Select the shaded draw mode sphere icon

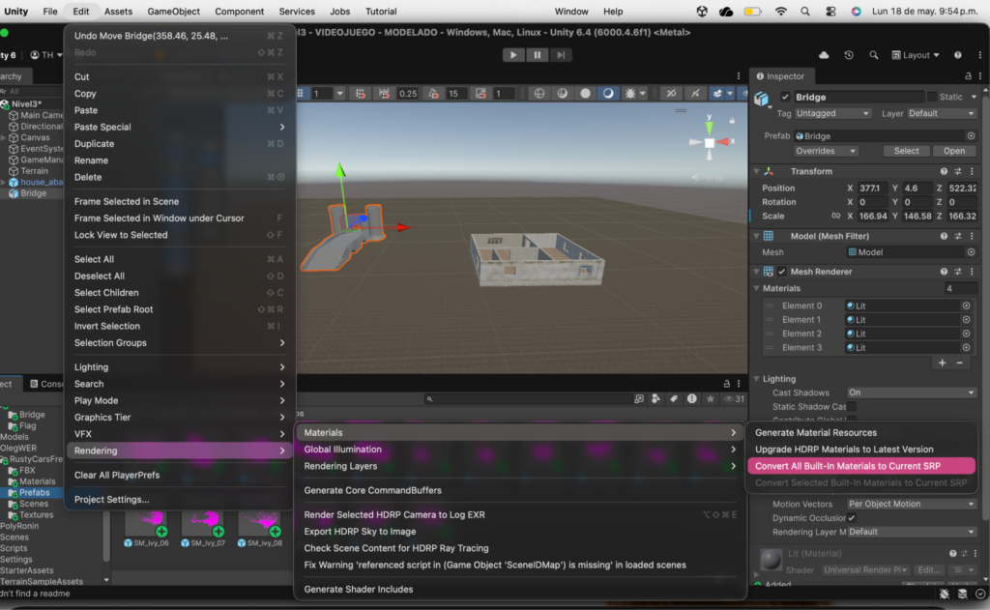point(585,94)
